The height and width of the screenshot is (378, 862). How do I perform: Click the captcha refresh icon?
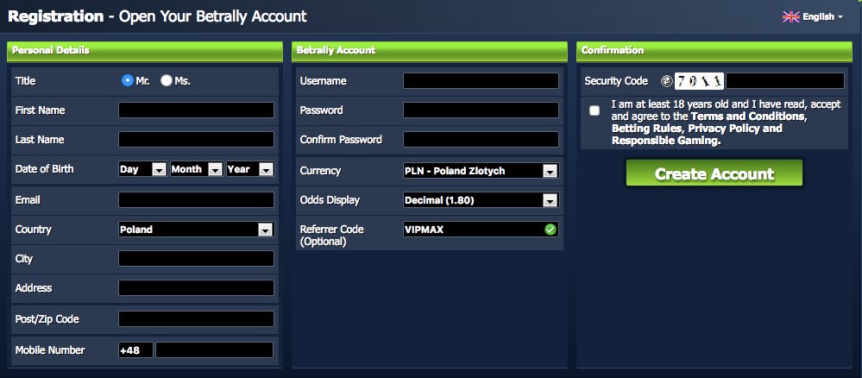coord(666,81)
